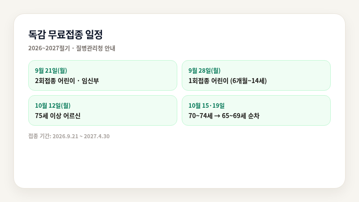Click the arrow between age groups
This screenshot has height=202, width=359.
click(217, 116)
